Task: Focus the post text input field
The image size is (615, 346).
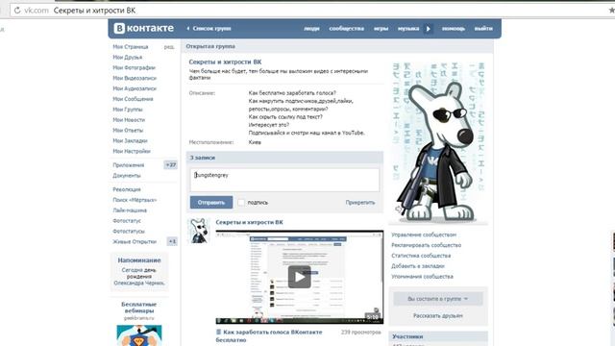Action: [284, 180]
